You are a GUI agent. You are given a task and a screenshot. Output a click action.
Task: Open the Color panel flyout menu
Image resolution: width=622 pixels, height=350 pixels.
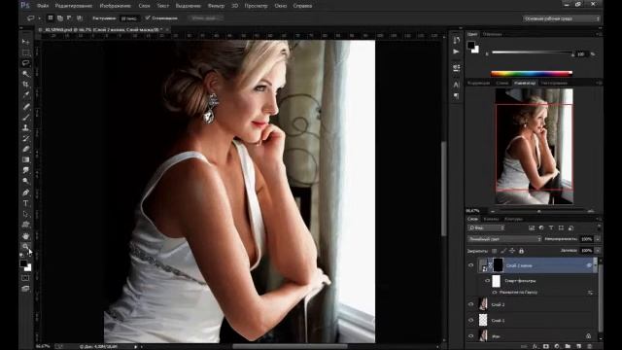599,34
